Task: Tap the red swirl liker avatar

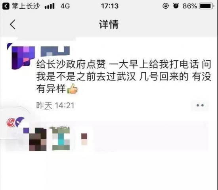Action: click(x=11, y=123)
